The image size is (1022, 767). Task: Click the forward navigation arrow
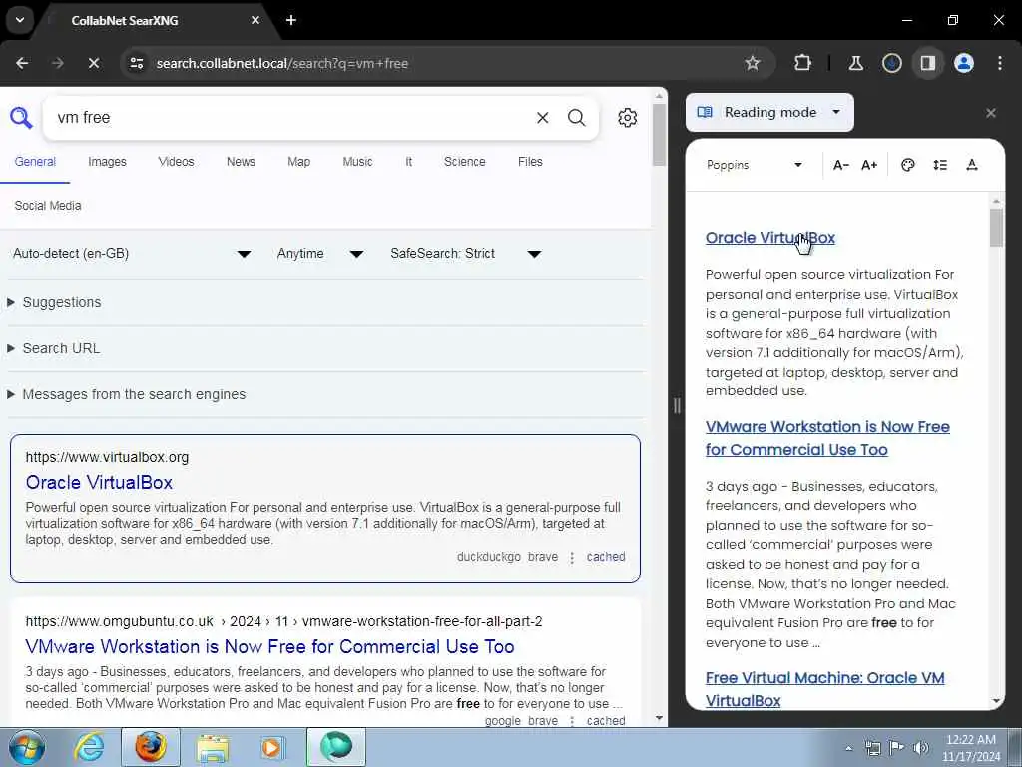coord(57,63)
